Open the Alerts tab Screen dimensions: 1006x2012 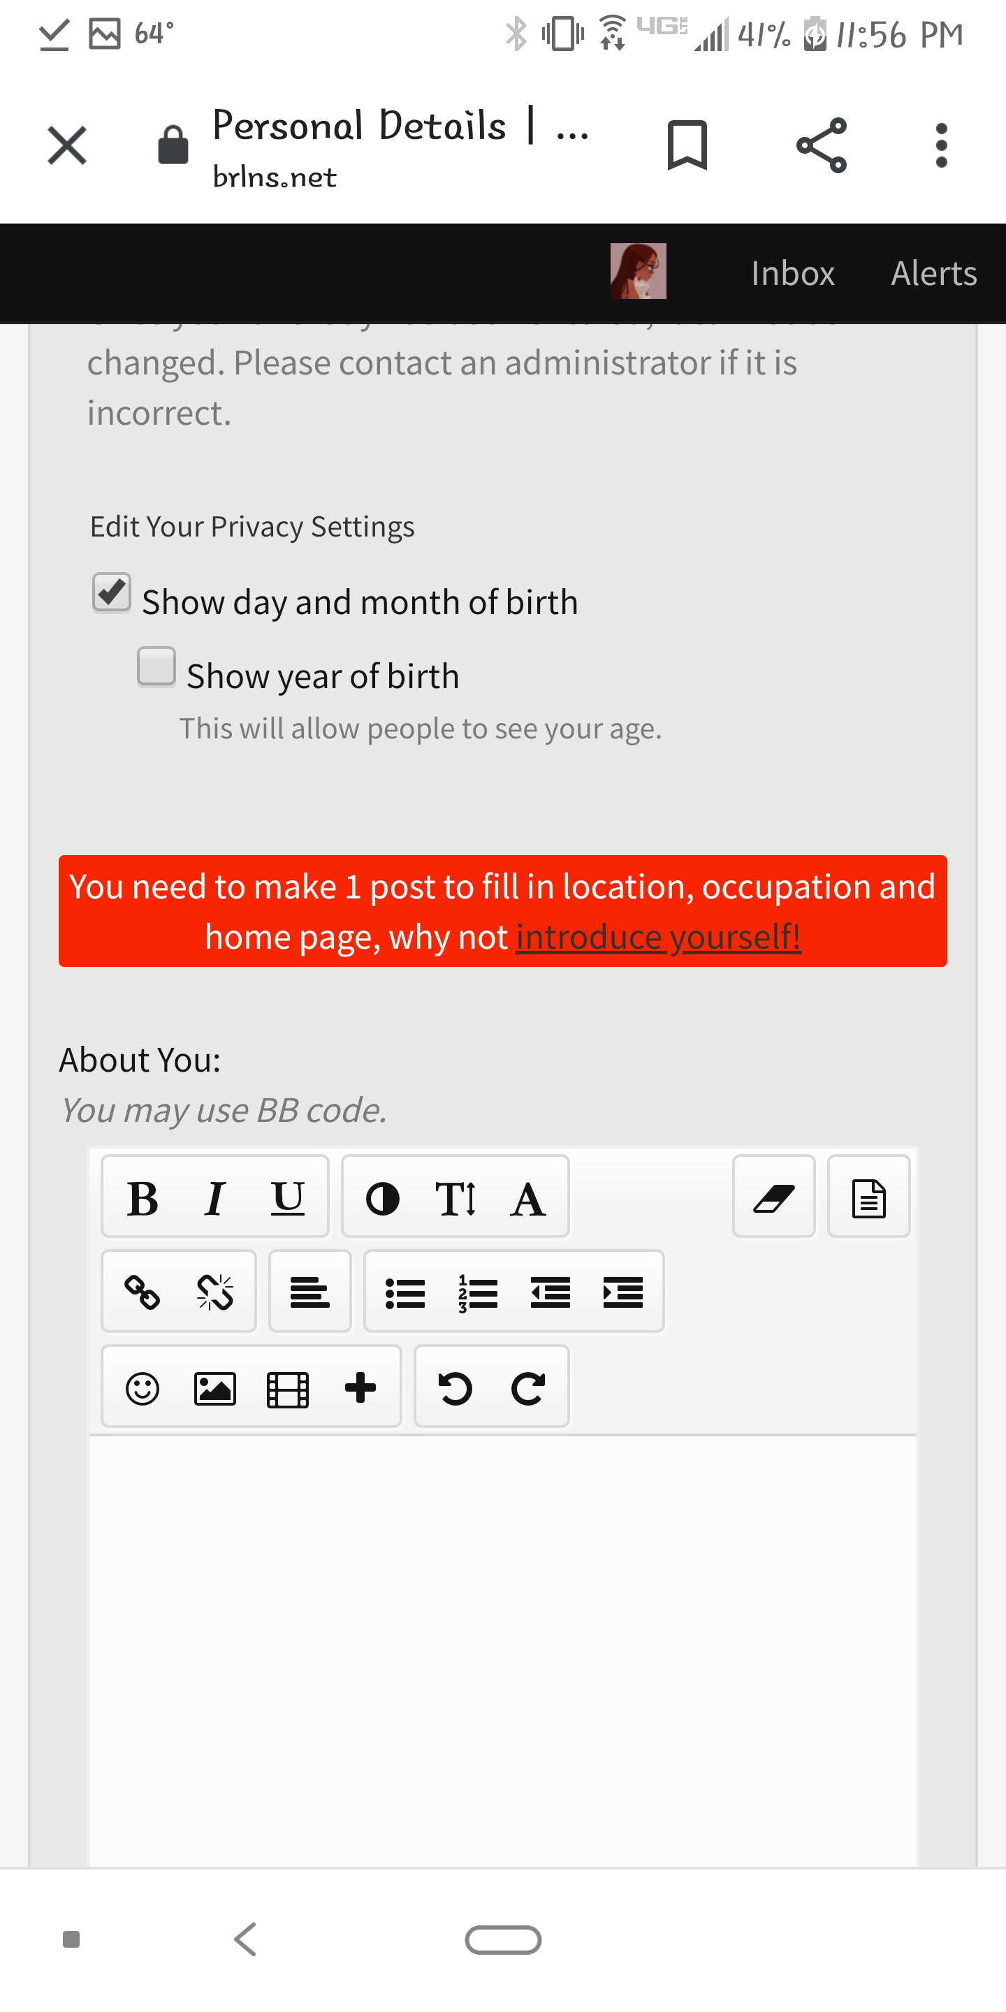pos(933,273)
